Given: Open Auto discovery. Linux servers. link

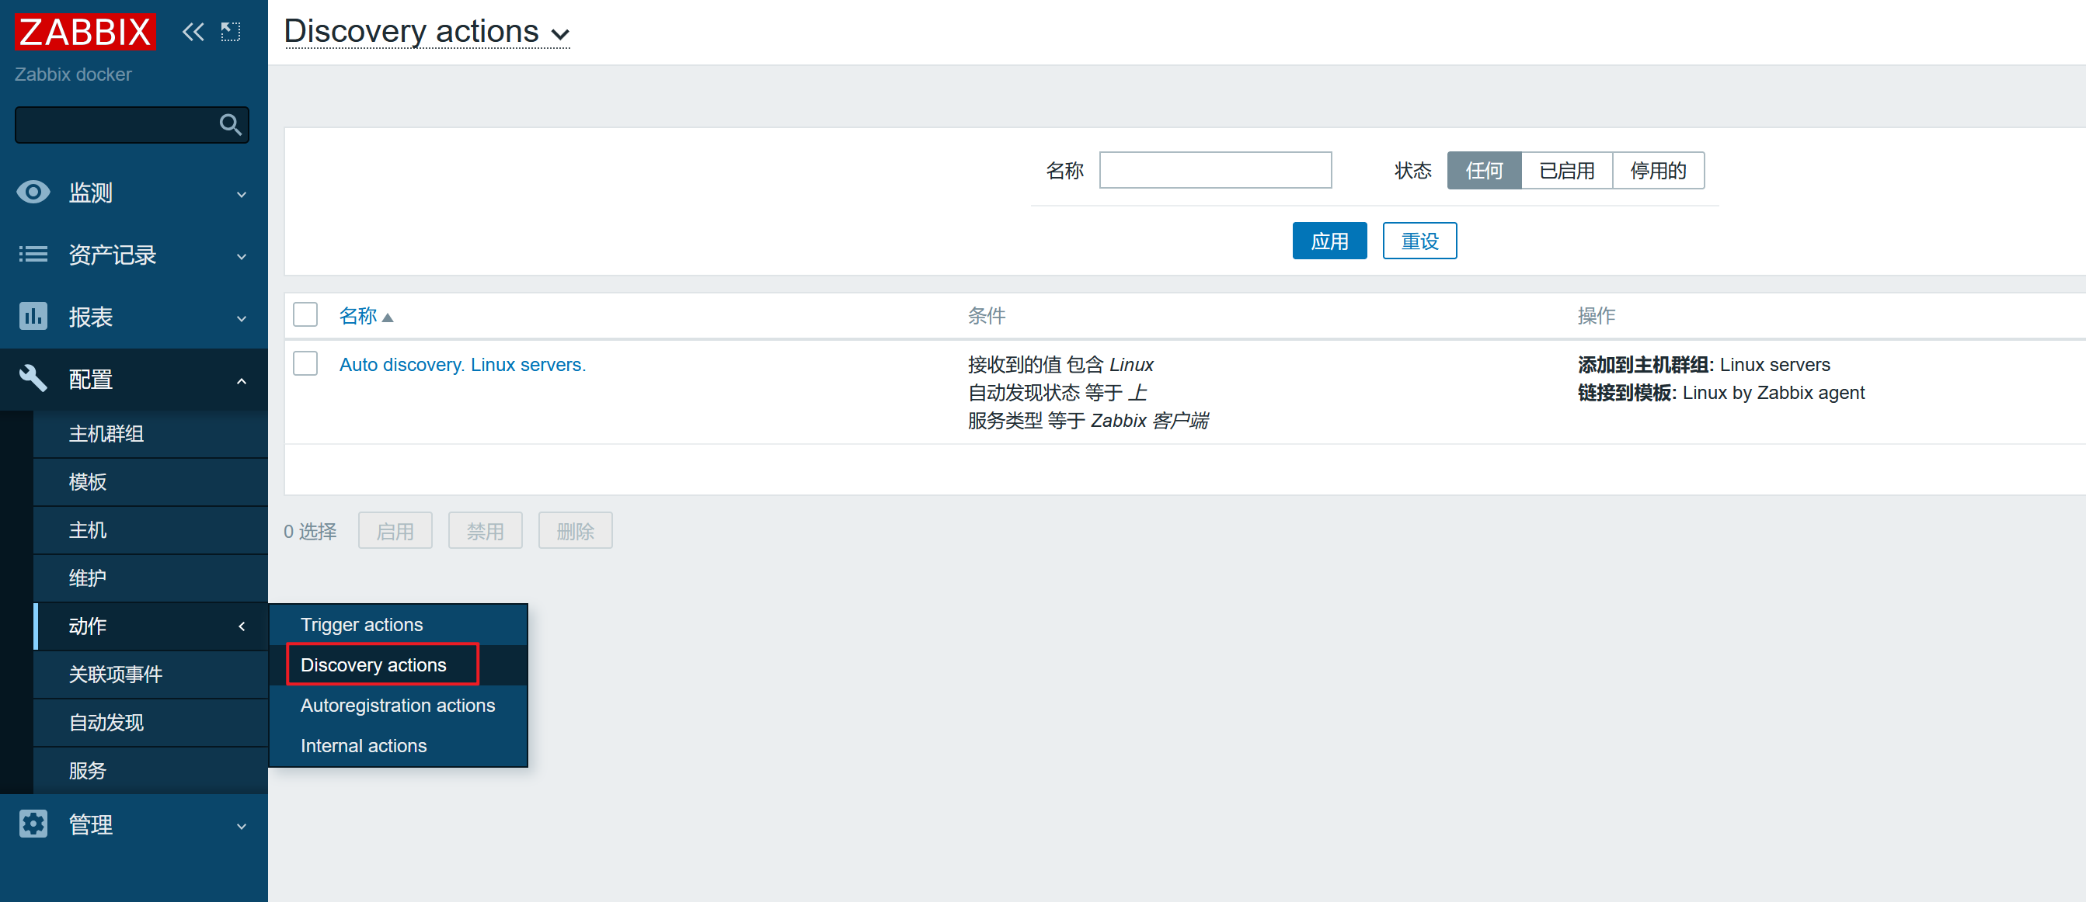Looking at the screenshot, I should (x=461, y=365).
